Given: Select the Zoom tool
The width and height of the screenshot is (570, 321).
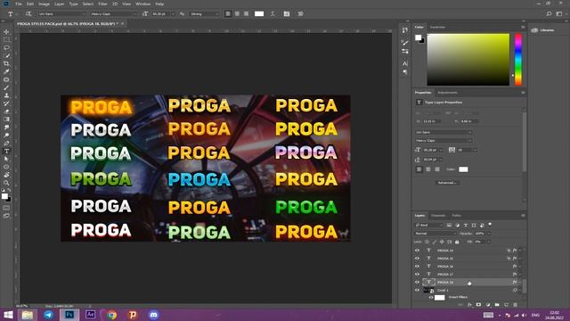Looking at the screenshot, I should point(6,183).
